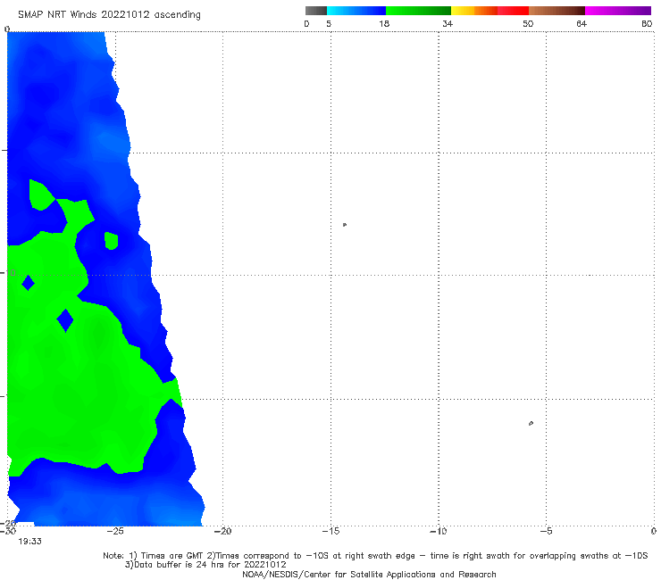Click the swath time stamp '19:33'
This screenshot has height=580, width=661.
30,542
